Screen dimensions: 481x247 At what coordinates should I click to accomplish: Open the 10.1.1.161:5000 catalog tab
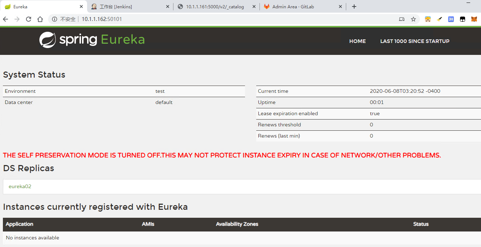coord(215,6)
